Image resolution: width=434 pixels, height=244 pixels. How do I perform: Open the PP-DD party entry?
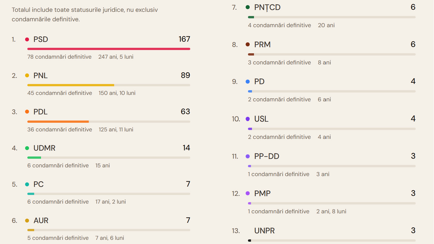(x=324, y=165)
